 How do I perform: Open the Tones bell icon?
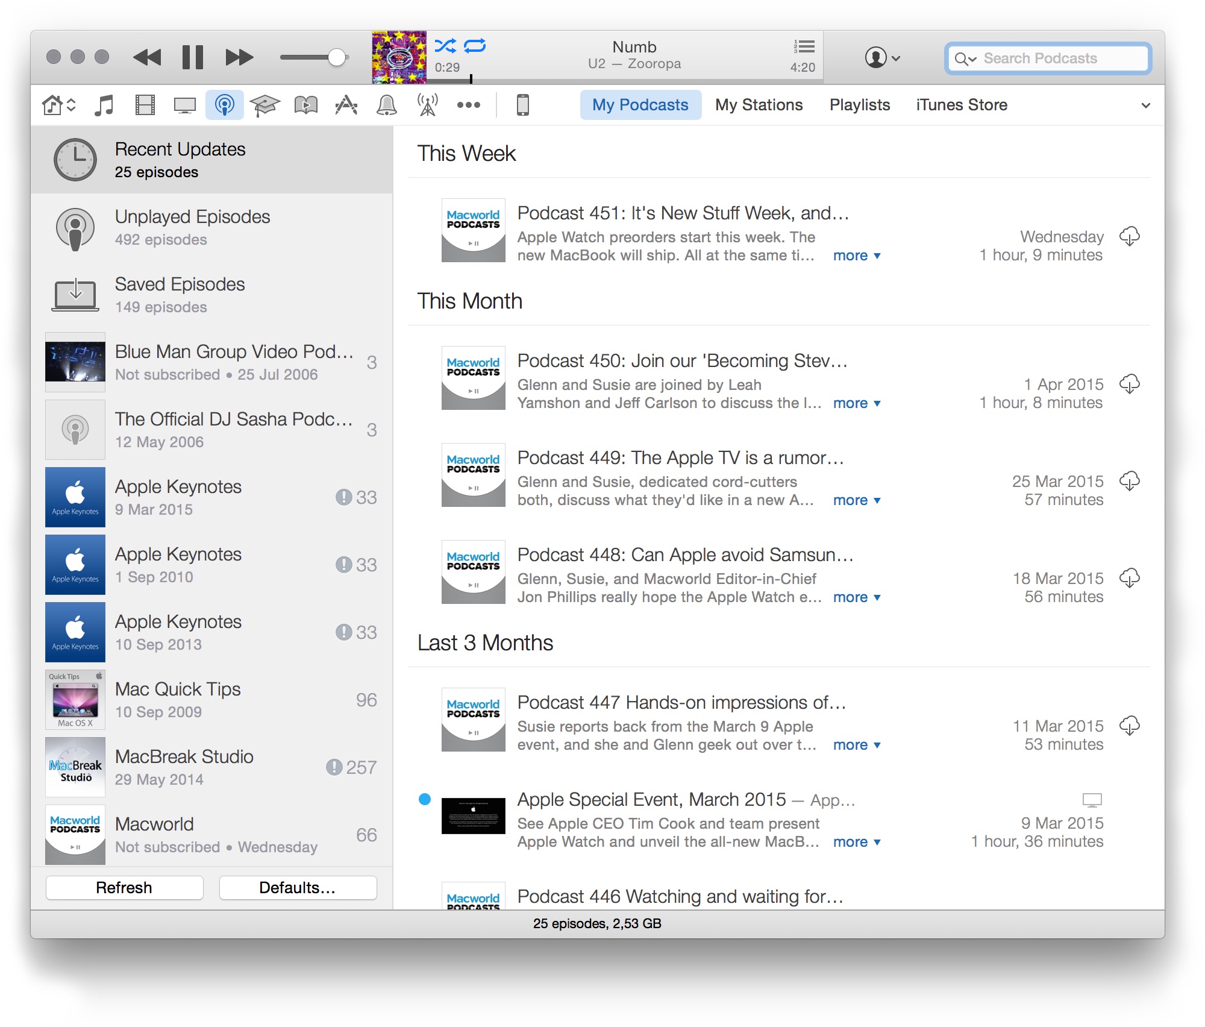(x=386, y=105)
